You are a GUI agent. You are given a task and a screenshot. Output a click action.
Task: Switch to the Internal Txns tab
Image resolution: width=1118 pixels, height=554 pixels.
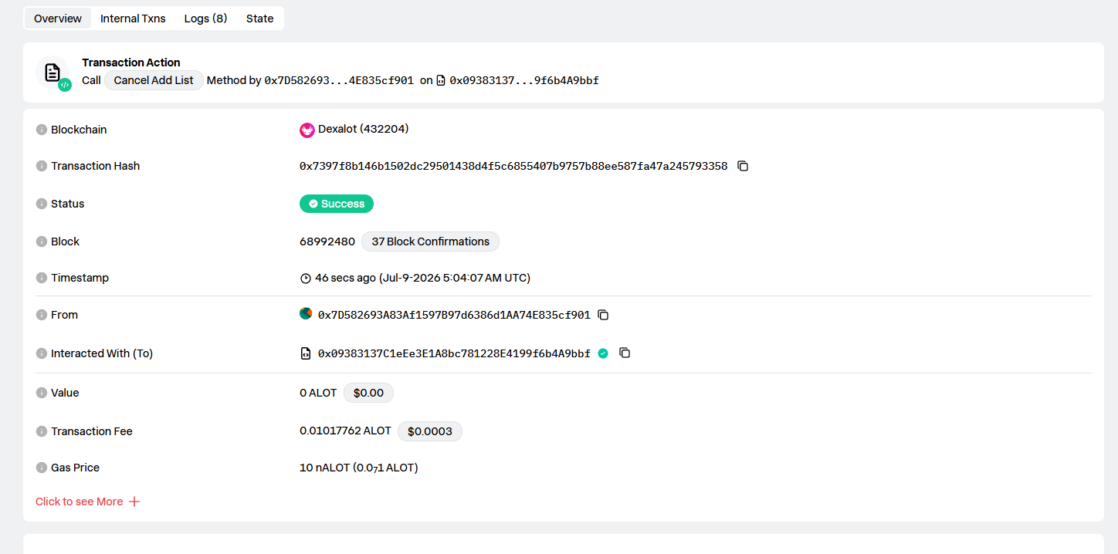[x=133, y=19]
